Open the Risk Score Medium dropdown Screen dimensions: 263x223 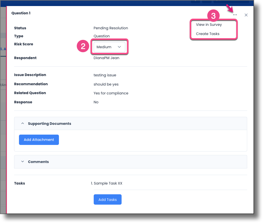(x=109, y=47)
